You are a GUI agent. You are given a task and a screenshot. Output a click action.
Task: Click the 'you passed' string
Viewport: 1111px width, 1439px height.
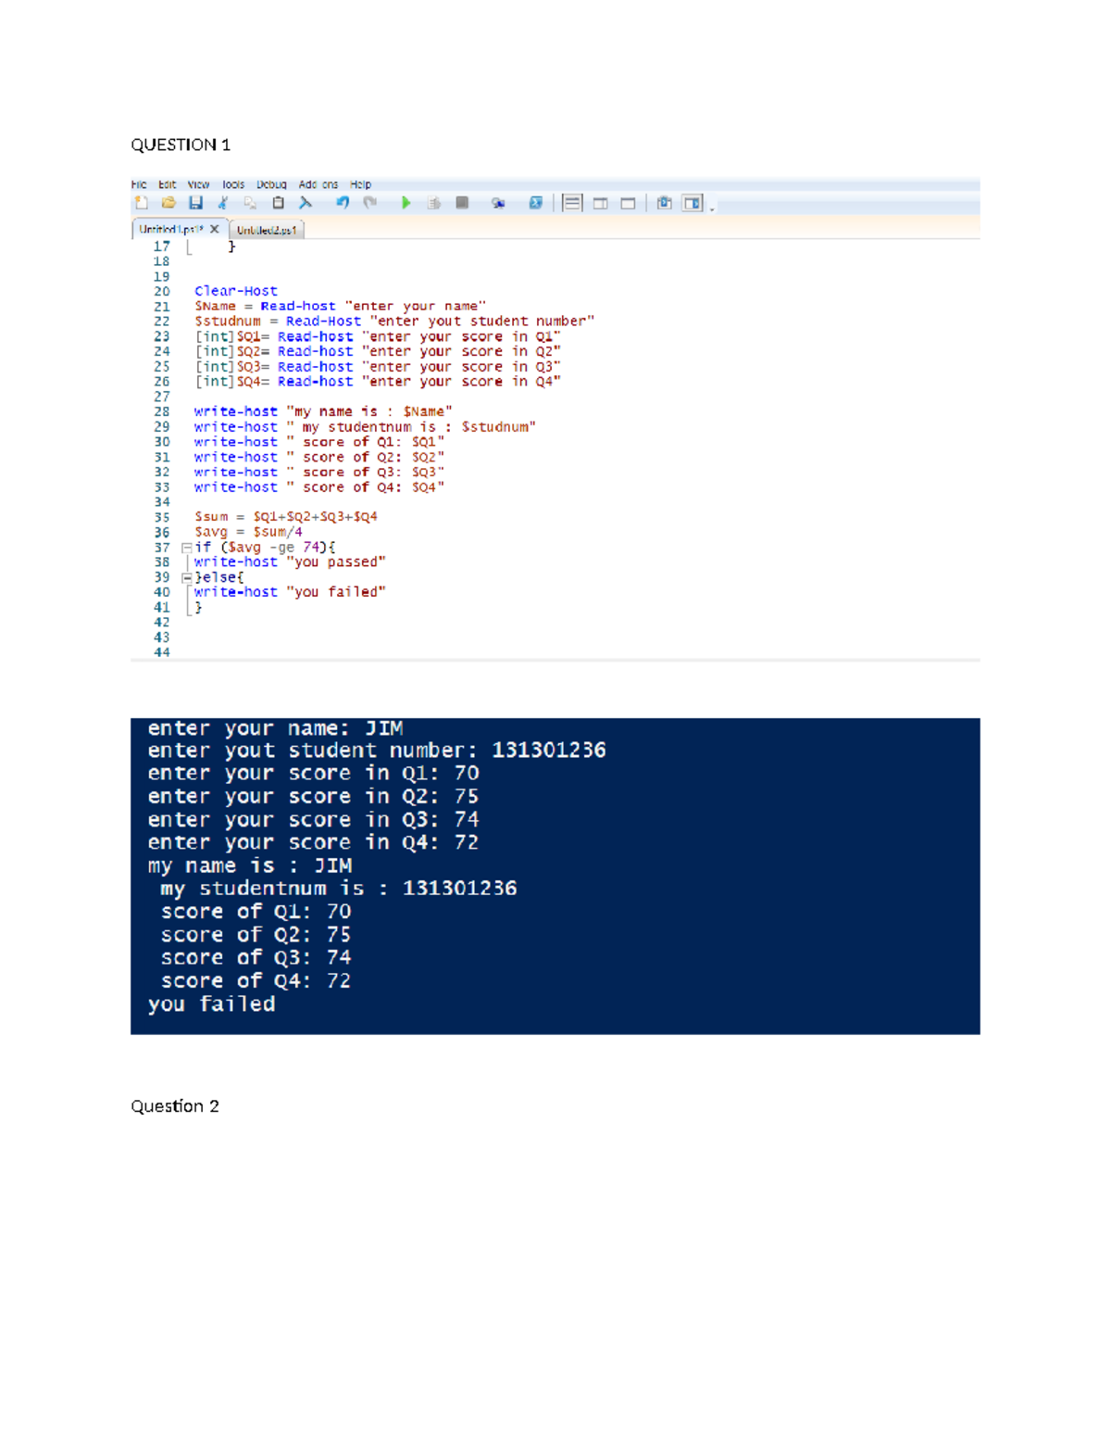(336, 562)
